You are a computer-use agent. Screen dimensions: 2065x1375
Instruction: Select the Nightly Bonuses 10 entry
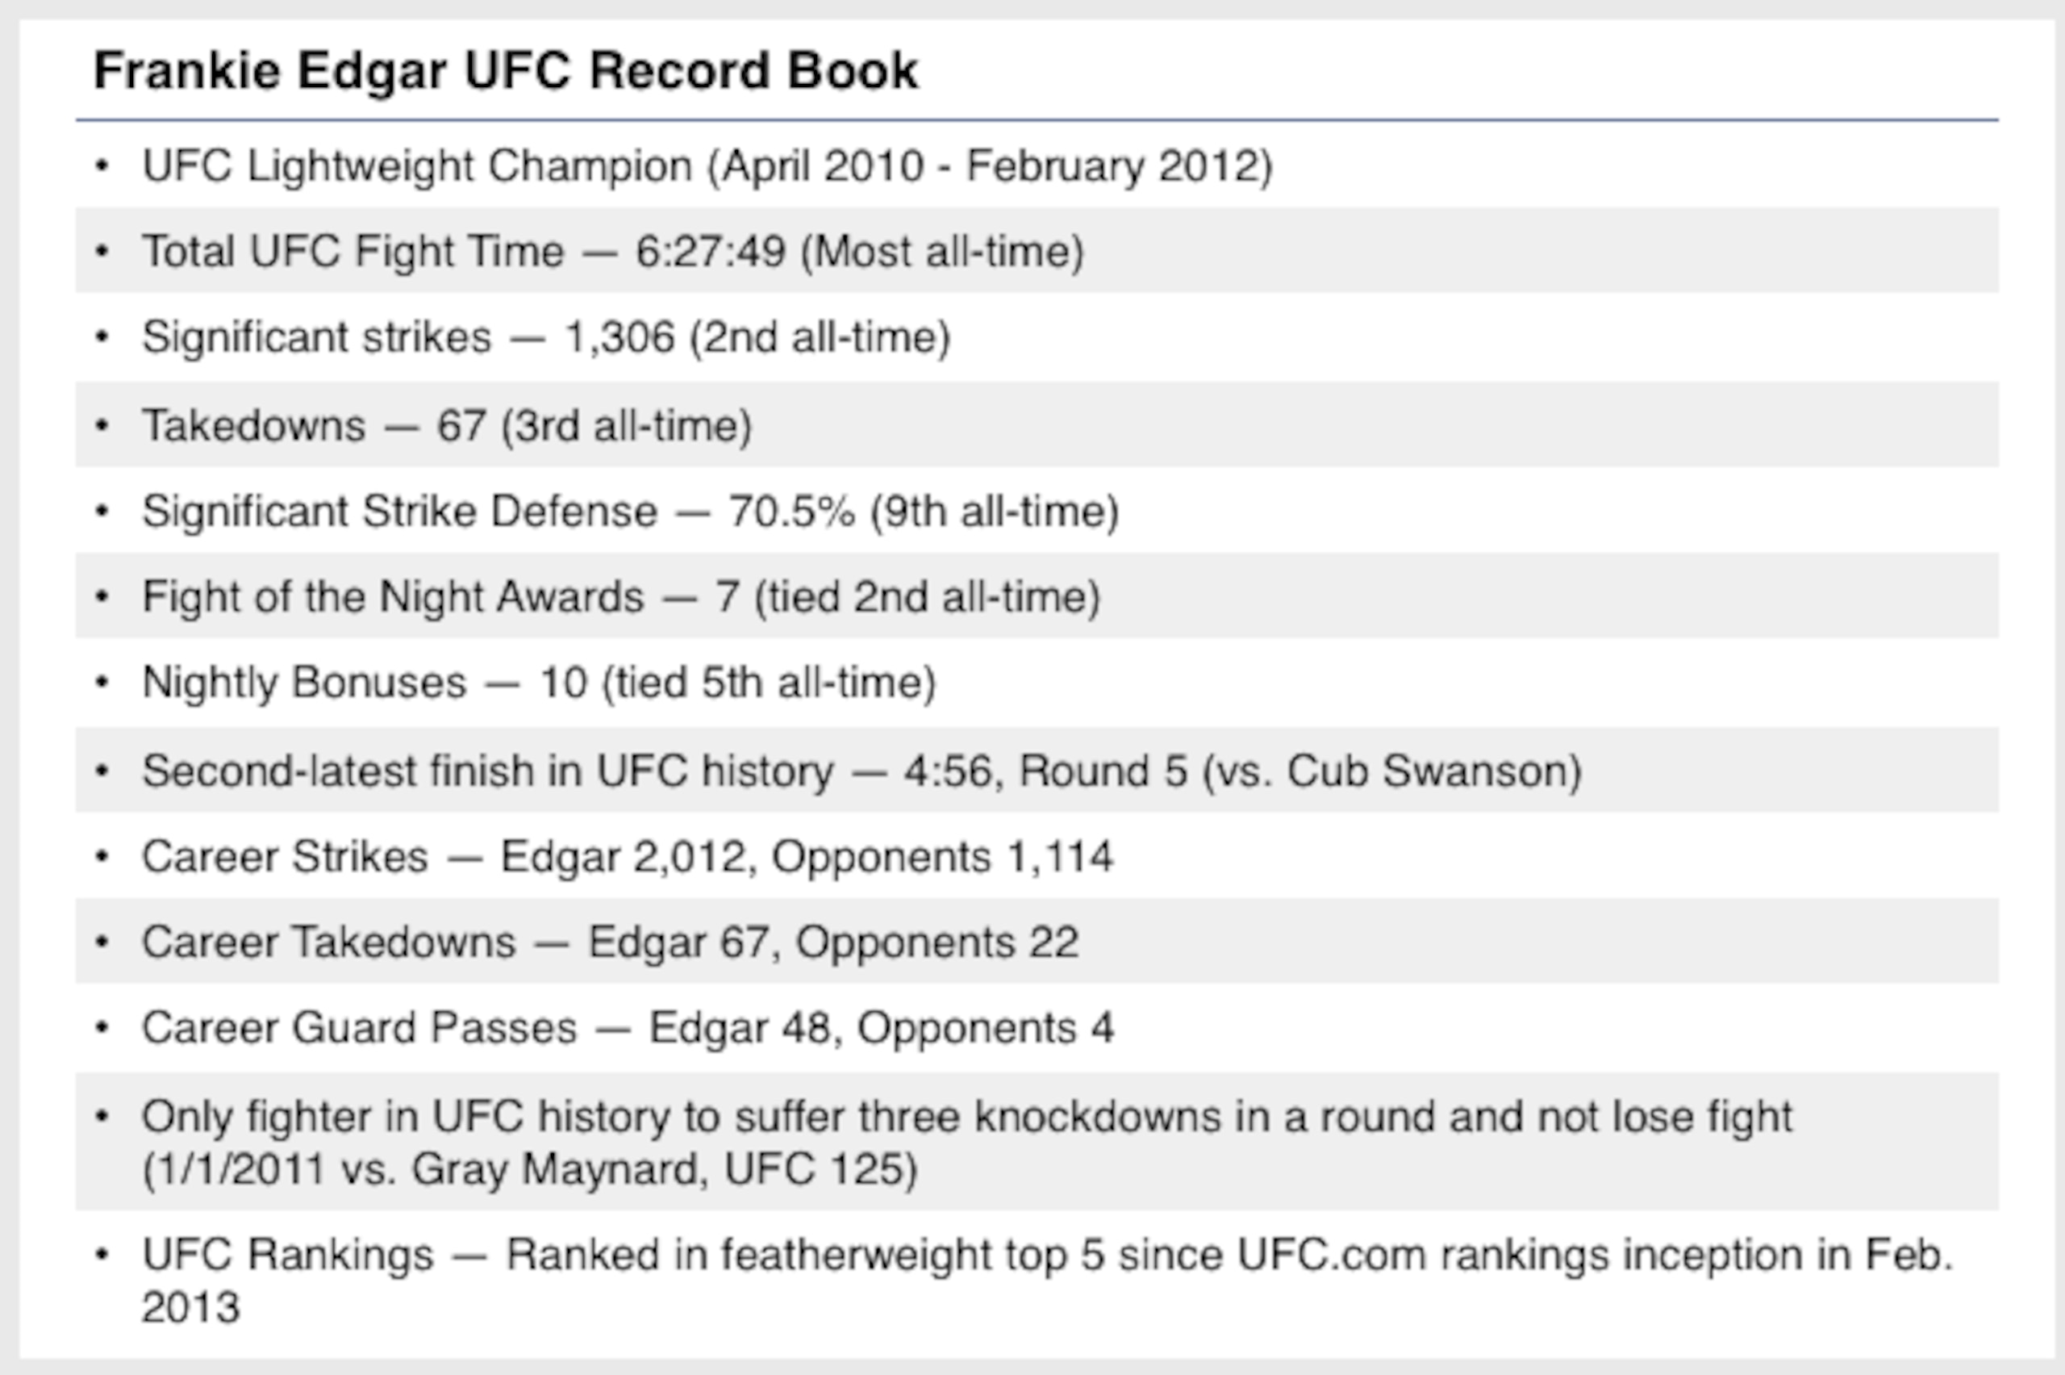point(1037,682)
